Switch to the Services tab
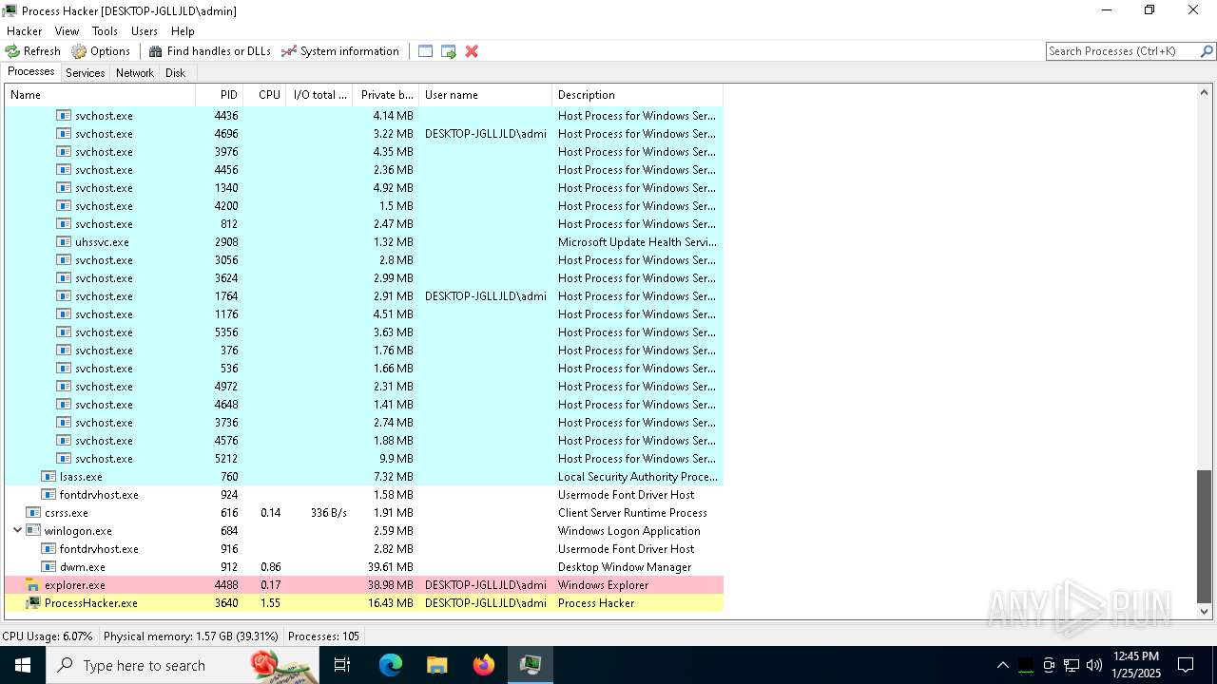1217x684 pixels. [85, 73]
